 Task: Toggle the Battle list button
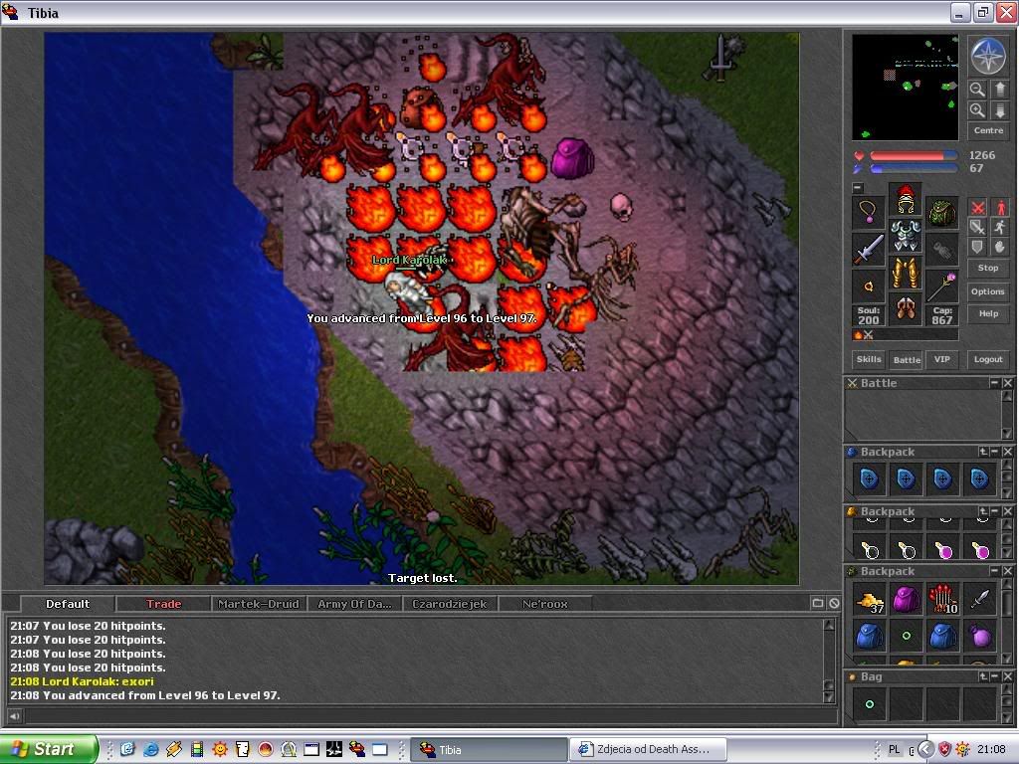point(907,359)
